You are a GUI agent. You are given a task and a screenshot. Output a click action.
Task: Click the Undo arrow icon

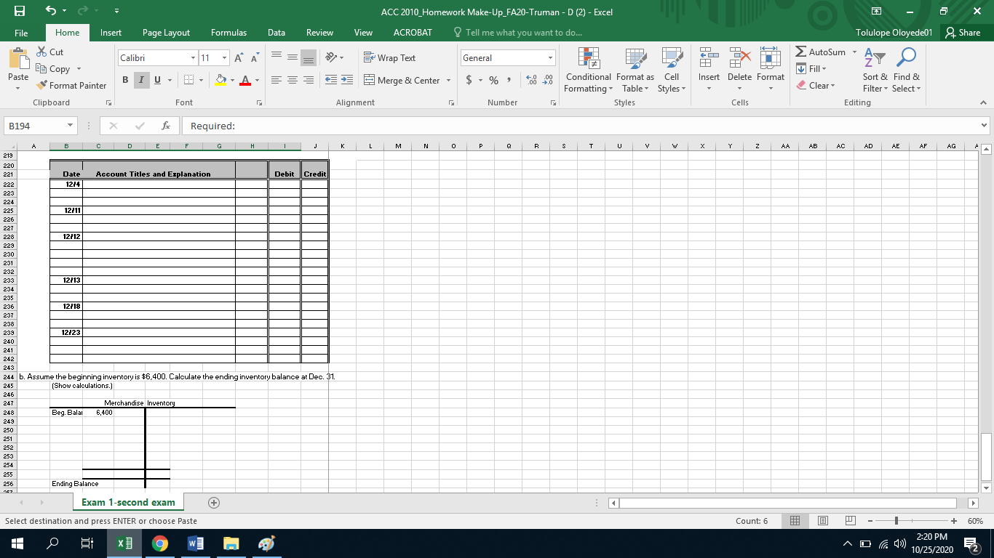point(52,12)
